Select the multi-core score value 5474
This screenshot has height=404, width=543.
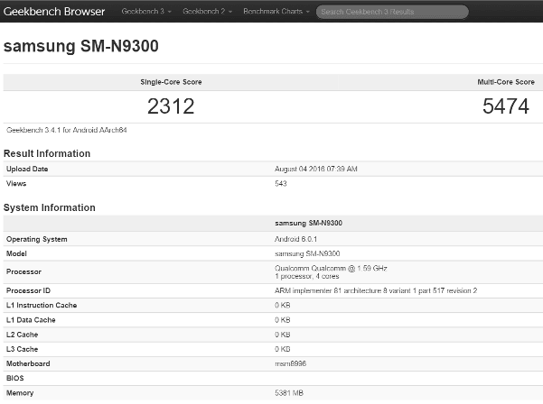pos(506,106)
